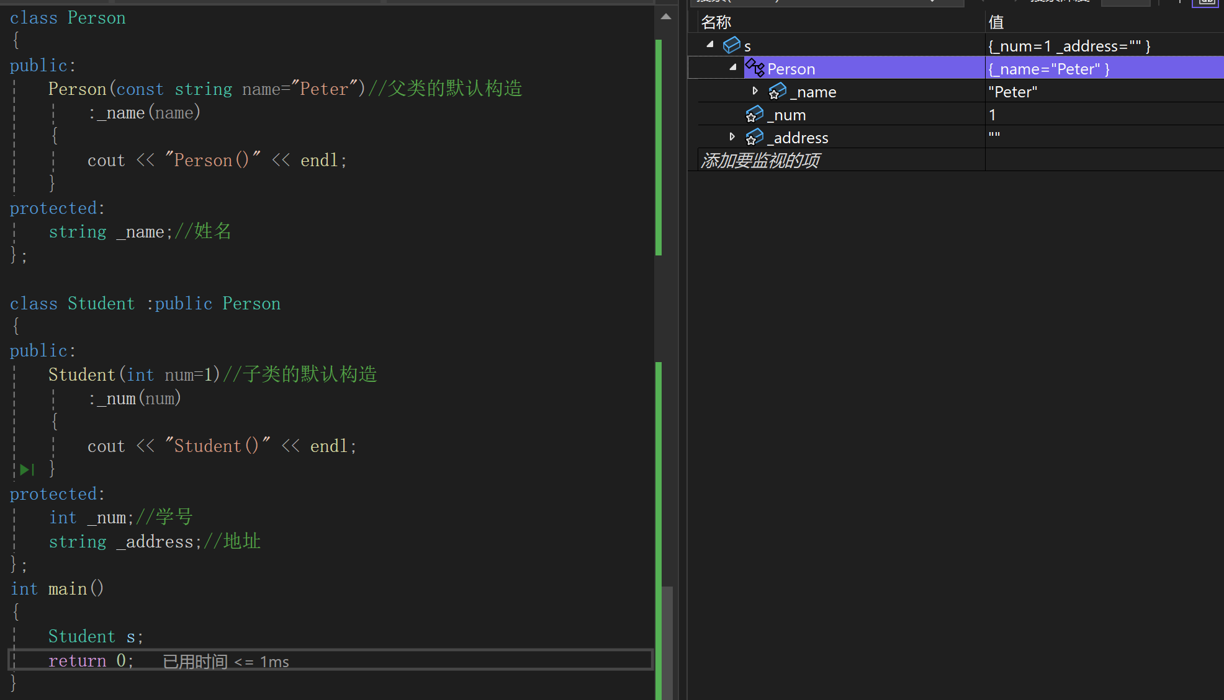Click the field icon beside _address
The image size is (1224, 700).
[x=754, y=138]
